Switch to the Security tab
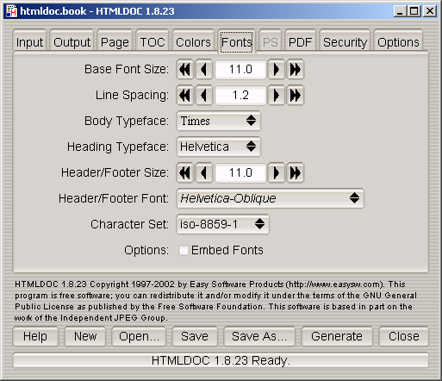 [x=345, y=42]
